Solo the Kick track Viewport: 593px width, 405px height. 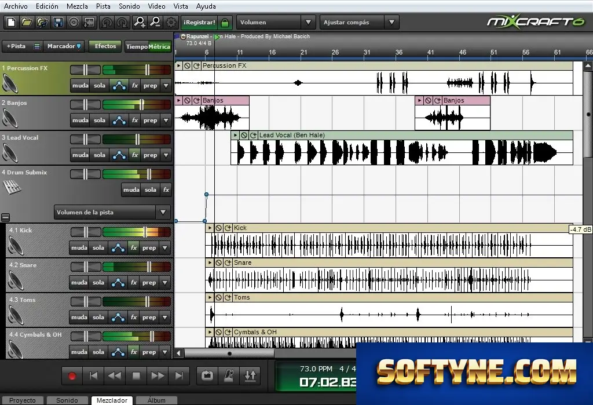point(98,248)
